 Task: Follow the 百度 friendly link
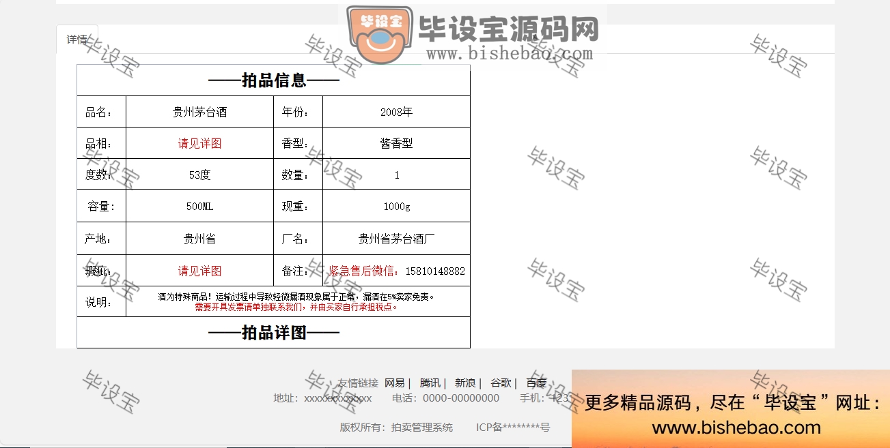tap(536, 383)
